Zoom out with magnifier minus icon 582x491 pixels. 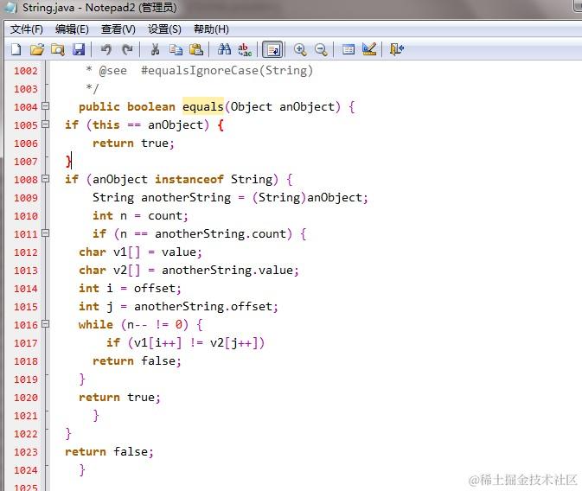[321, 49]
